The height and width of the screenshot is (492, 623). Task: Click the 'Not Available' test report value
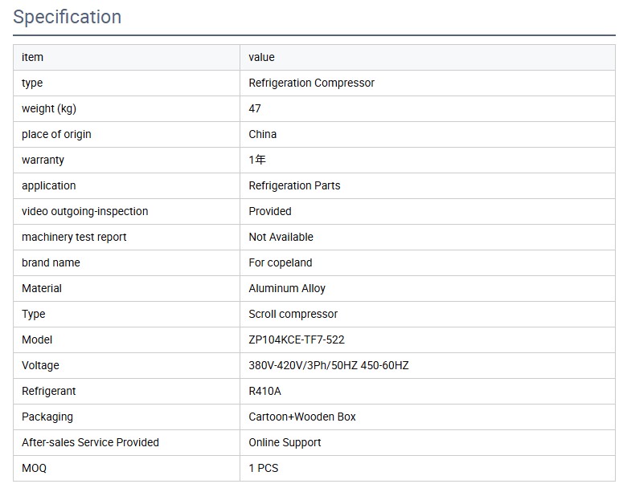click(281, 237)
